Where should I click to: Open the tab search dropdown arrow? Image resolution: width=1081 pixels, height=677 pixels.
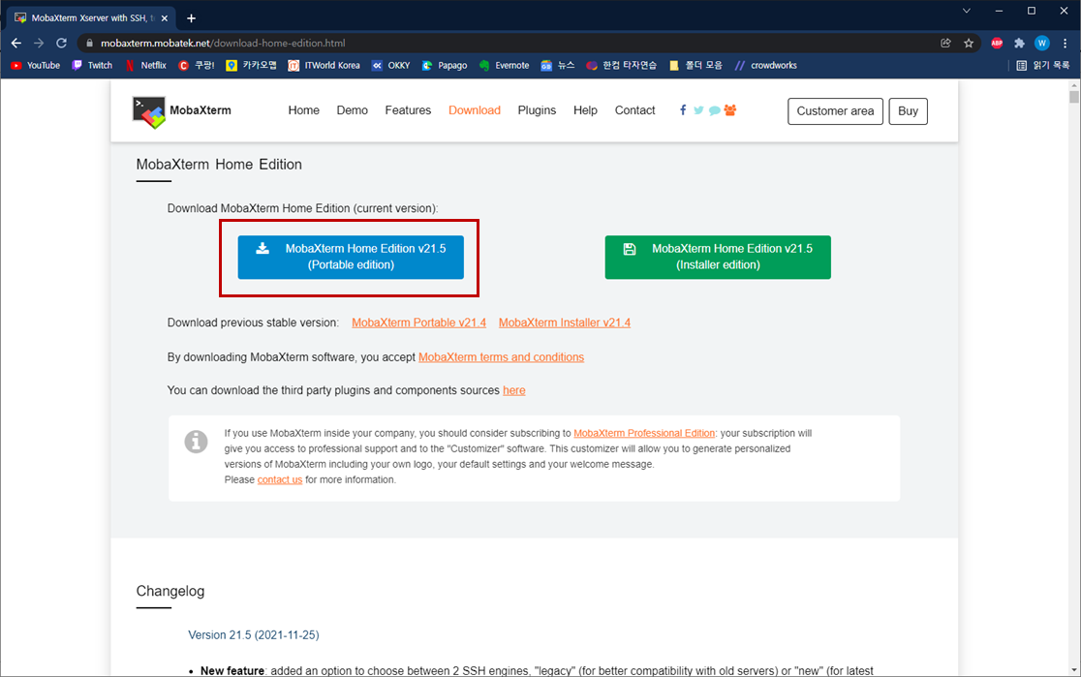point(967,11)
